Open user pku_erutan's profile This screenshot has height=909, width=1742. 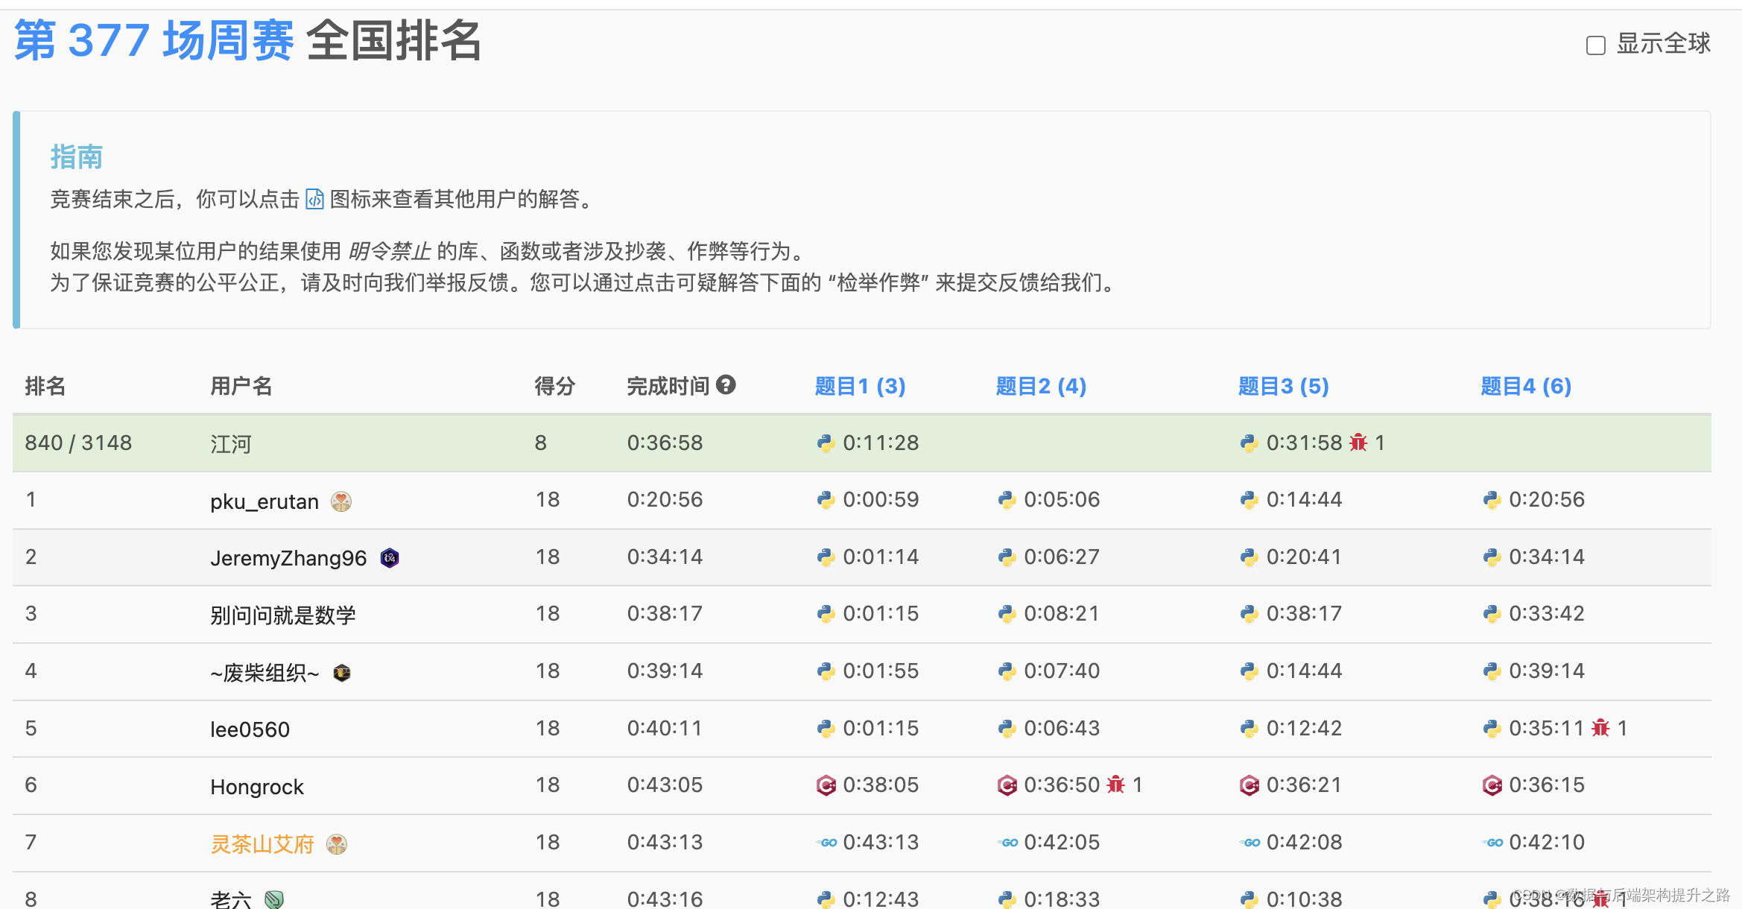tap(265, 501)
